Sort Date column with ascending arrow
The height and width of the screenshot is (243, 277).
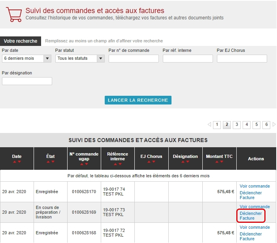click(x=15, y=162)
